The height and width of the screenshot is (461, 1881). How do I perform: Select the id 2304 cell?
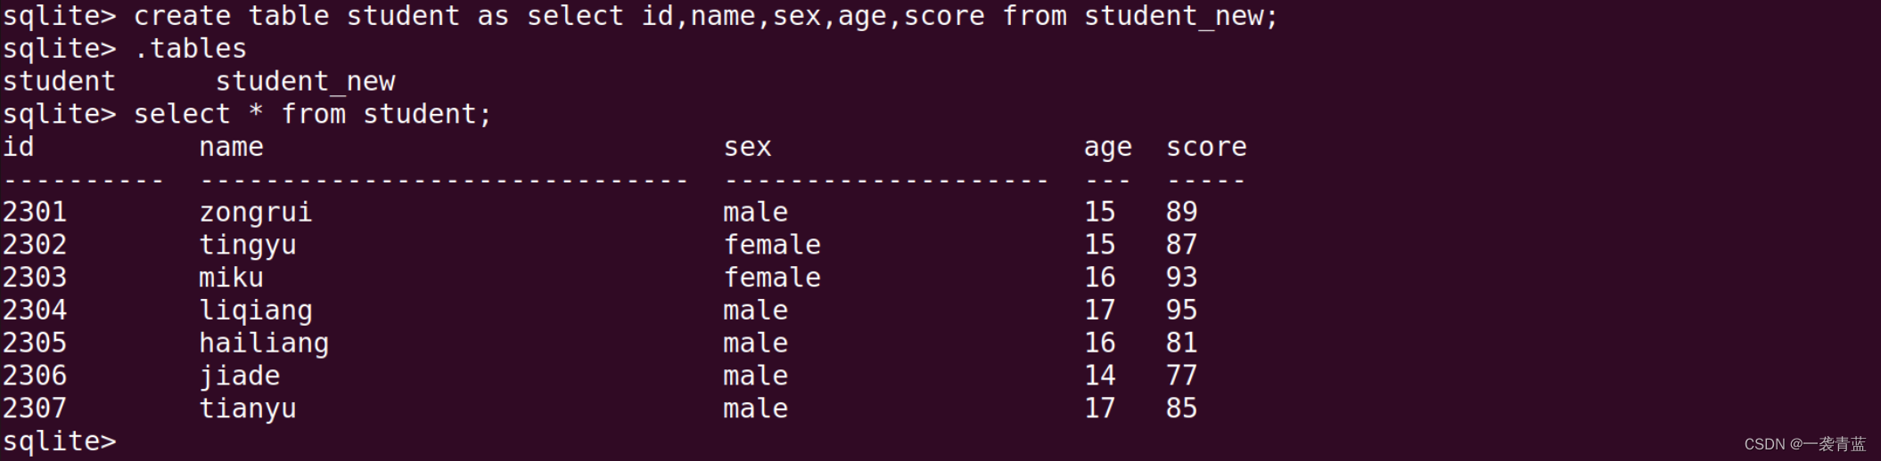(35, 311)
